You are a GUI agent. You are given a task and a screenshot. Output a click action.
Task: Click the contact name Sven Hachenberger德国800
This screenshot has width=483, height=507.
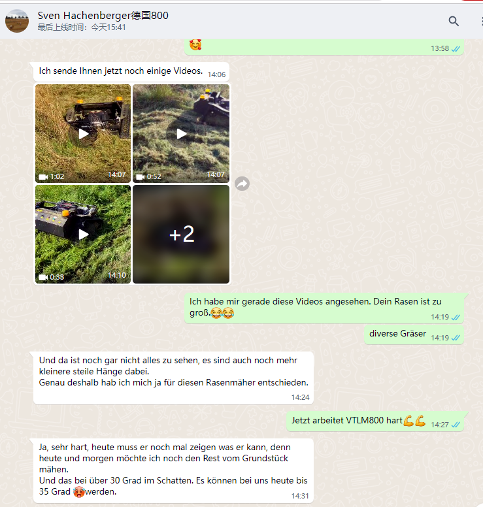coord(103,16)
